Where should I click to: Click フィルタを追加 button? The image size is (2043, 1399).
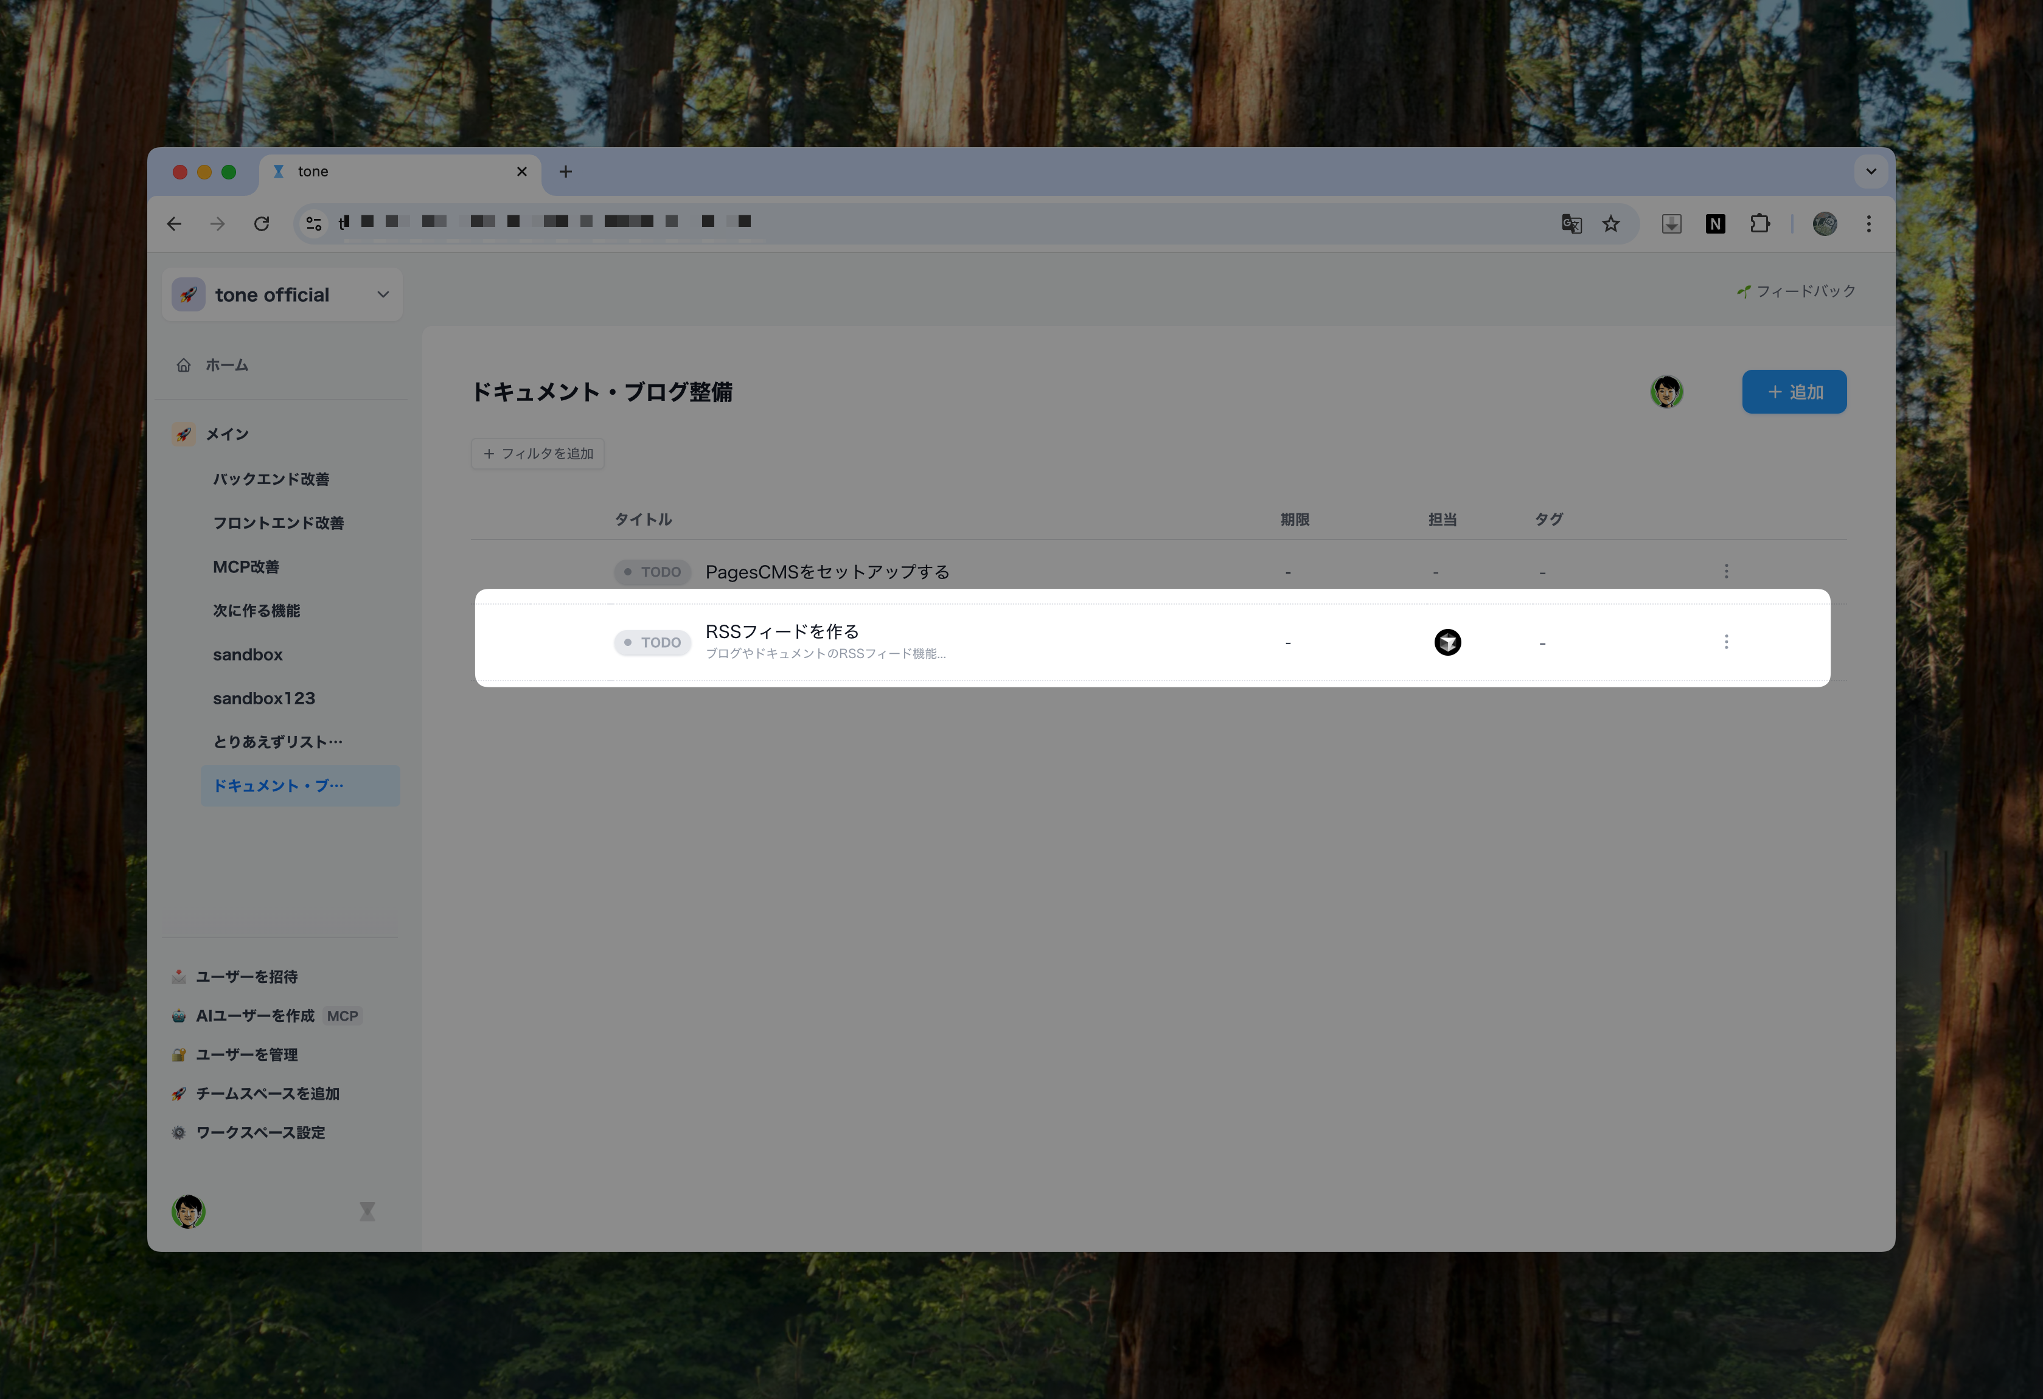[538, 453]
